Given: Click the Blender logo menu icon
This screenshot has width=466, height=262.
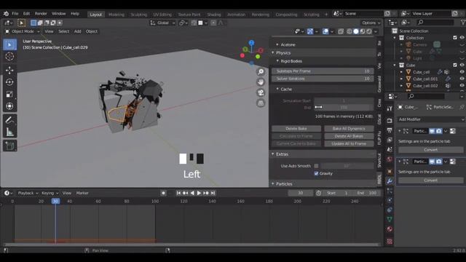Looking at the screenshot, I should [6, 14].
